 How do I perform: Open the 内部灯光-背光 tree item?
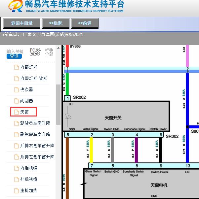tap(34, 78)
